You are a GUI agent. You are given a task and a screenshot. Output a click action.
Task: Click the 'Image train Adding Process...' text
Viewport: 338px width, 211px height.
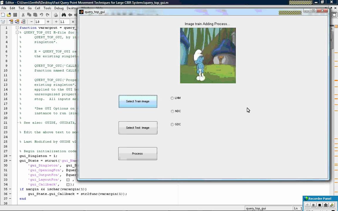pos(207,24)
